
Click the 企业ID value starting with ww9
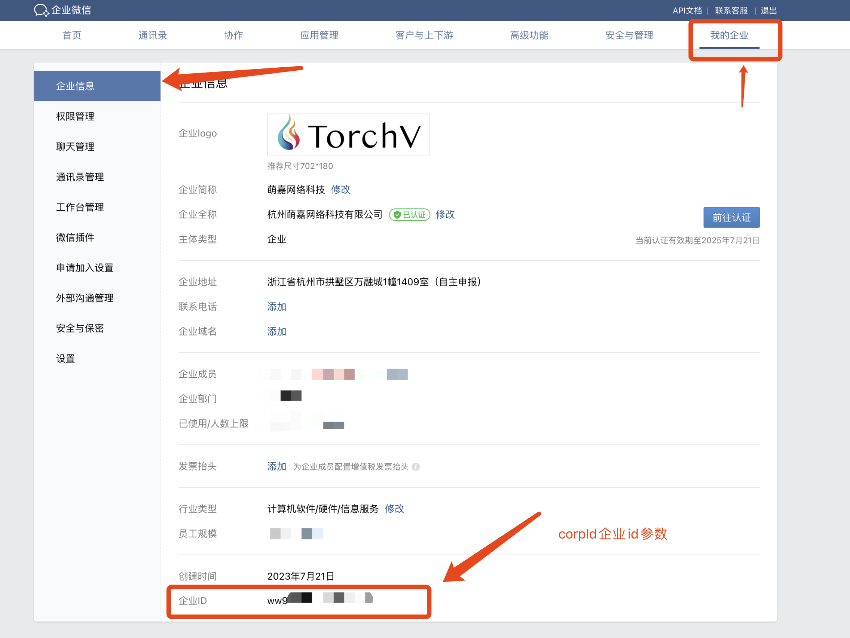pyautogui.click(x=320, y=599)
